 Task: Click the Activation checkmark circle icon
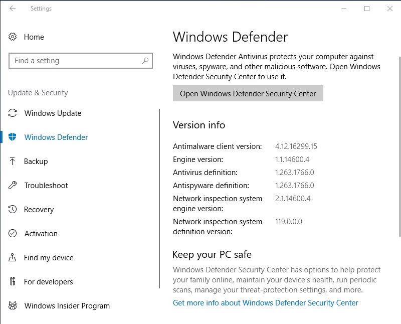(x=13, y=234)
